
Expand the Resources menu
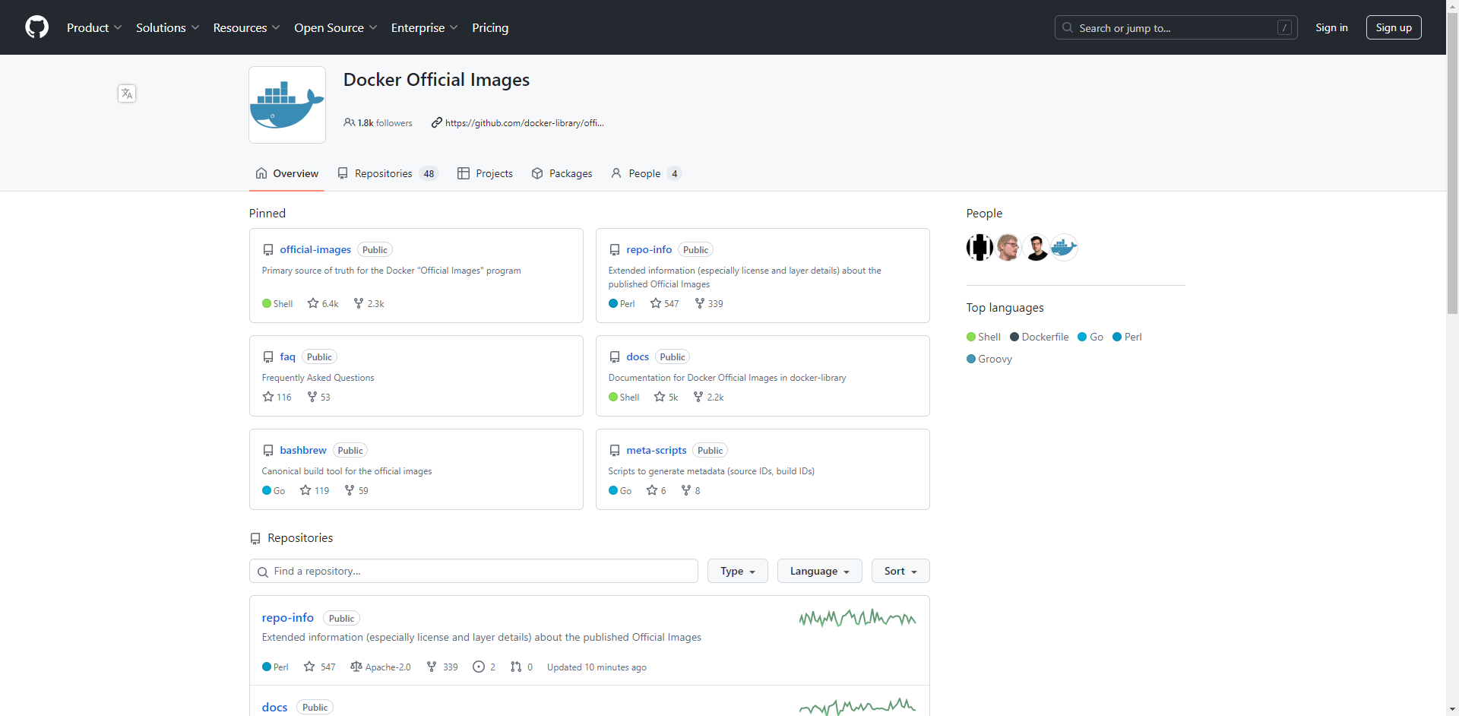click(x=247, y=27)
